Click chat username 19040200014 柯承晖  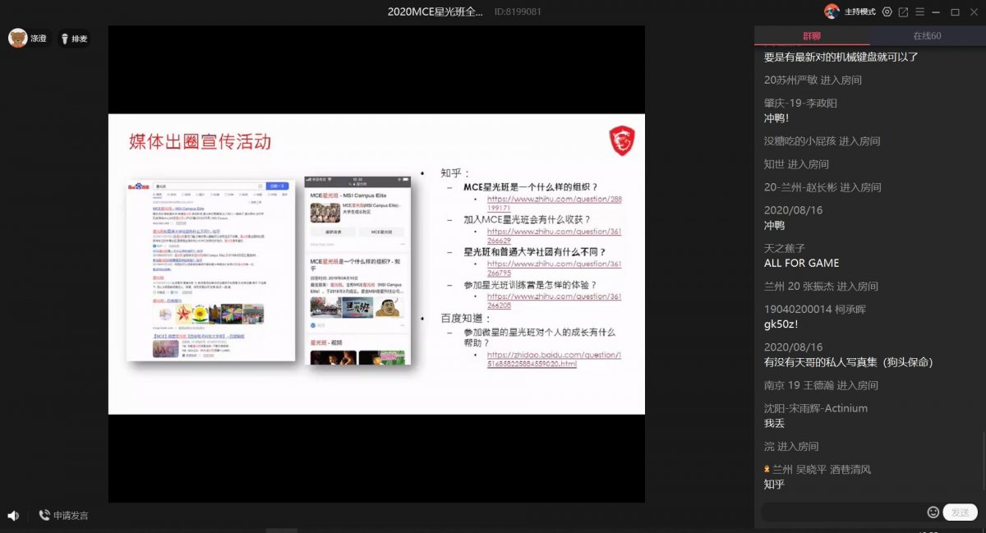pos(815,309)
